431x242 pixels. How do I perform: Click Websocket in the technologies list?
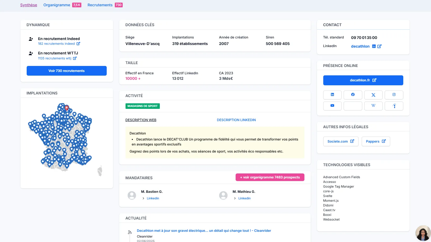(331, 220)
